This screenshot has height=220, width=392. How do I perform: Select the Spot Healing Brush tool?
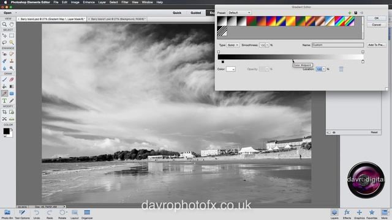12,54
